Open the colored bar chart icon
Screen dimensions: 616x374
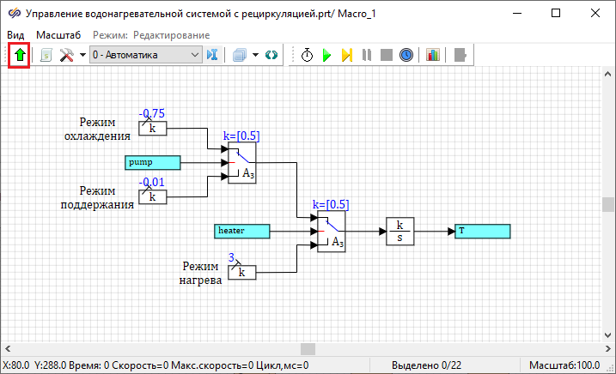coord(433,55)
